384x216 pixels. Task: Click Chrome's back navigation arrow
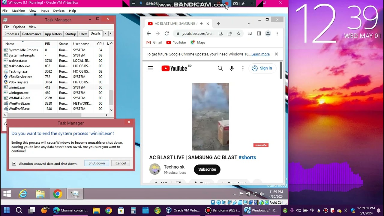149,34
